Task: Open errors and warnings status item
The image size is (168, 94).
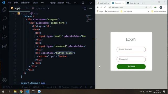Action: pyautogui.click(x=7, y=87)
